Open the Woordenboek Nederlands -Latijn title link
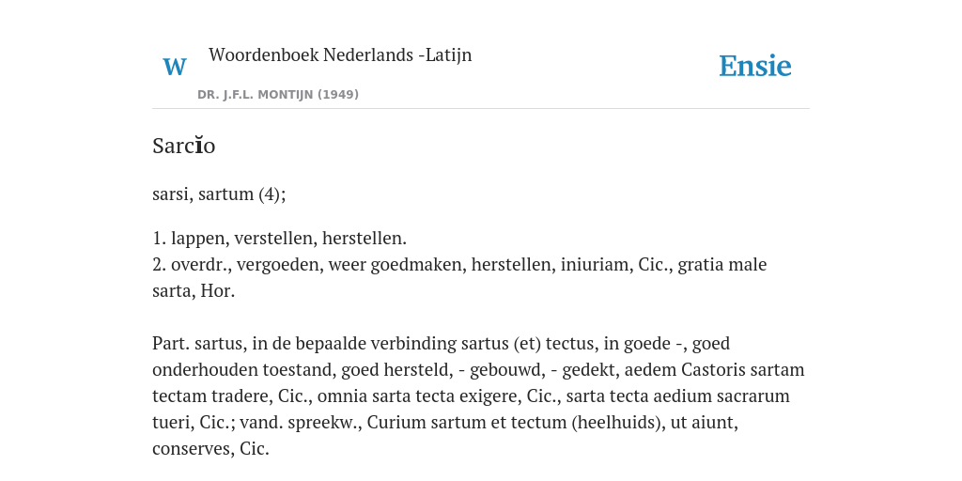The width and height of the screenshot is (962, 481). [x=340, y=54]
